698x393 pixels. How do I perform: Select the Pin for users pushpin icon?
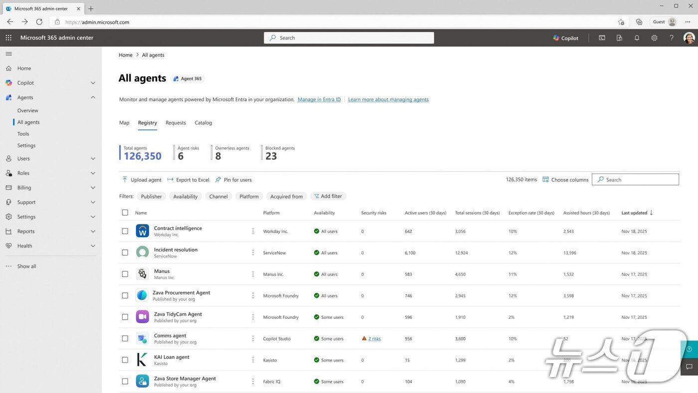tap(218, 180)
